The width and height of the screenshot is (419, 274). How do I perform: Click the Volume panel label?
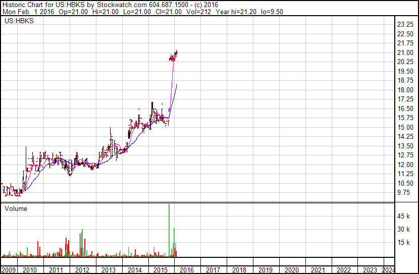(x=16, y=208)
